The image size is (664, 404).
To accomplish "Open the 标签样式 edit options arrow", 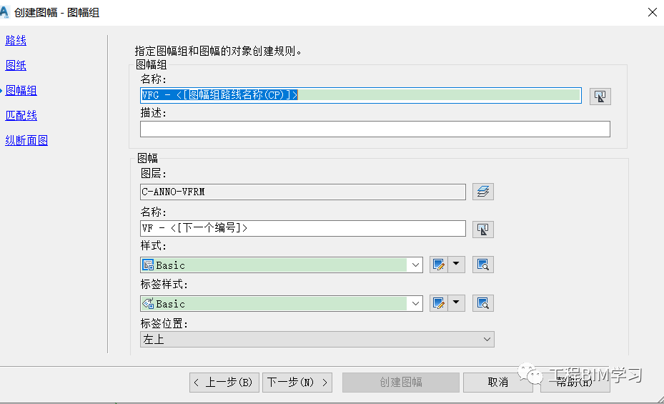I will click(456, 303).
